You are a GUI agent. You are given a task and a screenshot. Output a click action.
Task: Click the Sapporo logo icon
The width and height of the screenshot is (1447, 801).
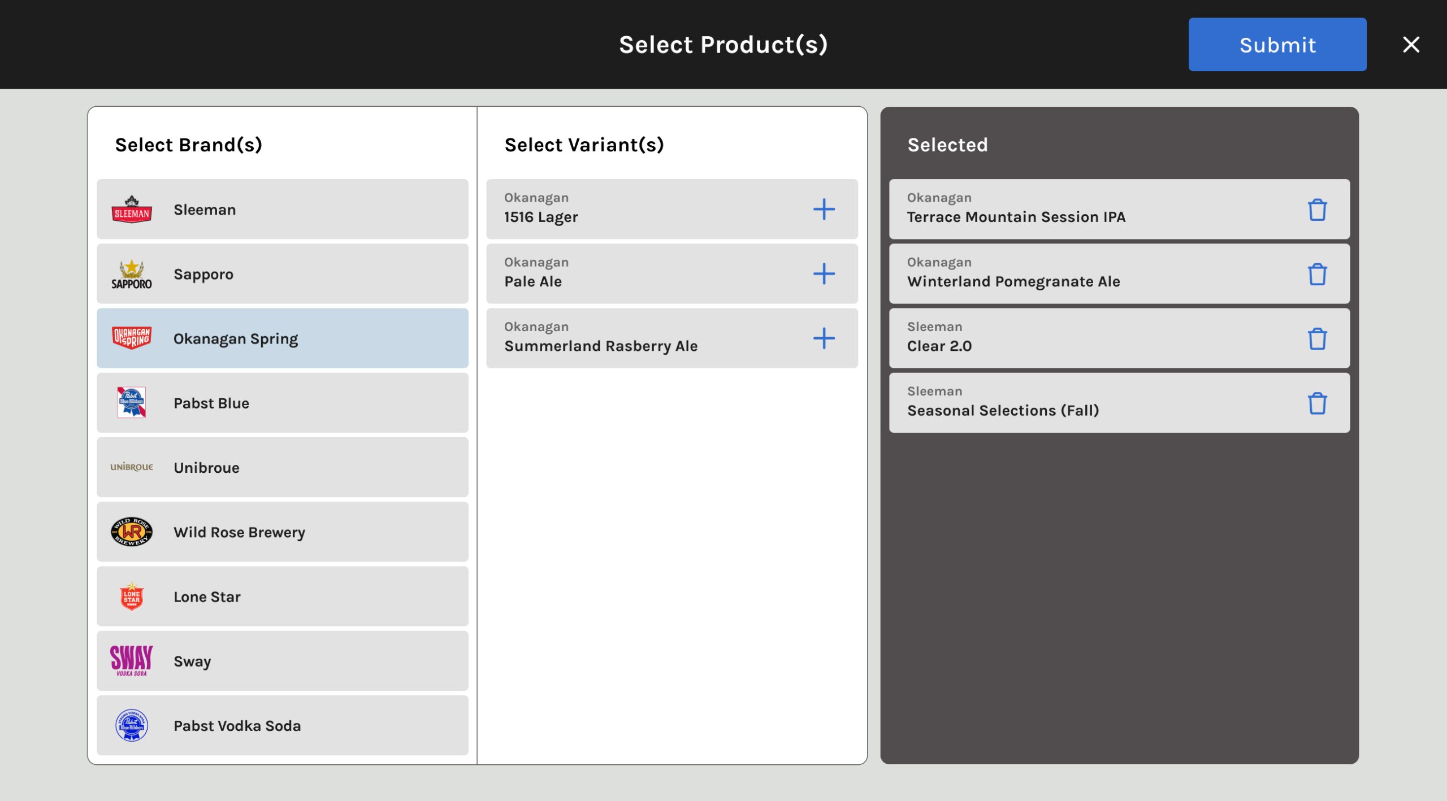click(x=132, y=274)
